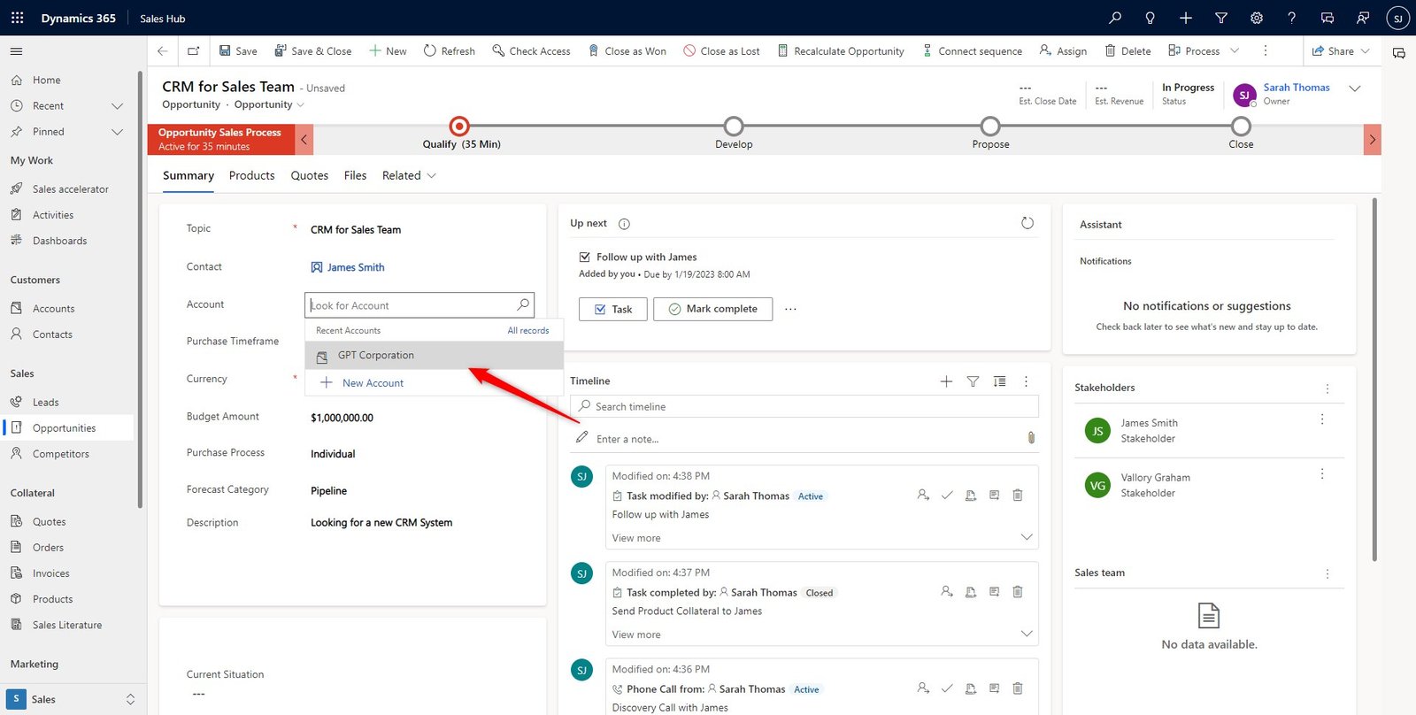Image resolution: width=1416 pixels, height=715 pixels.
Task: Open the timeline more options dots
Action: click(1026, 381)
